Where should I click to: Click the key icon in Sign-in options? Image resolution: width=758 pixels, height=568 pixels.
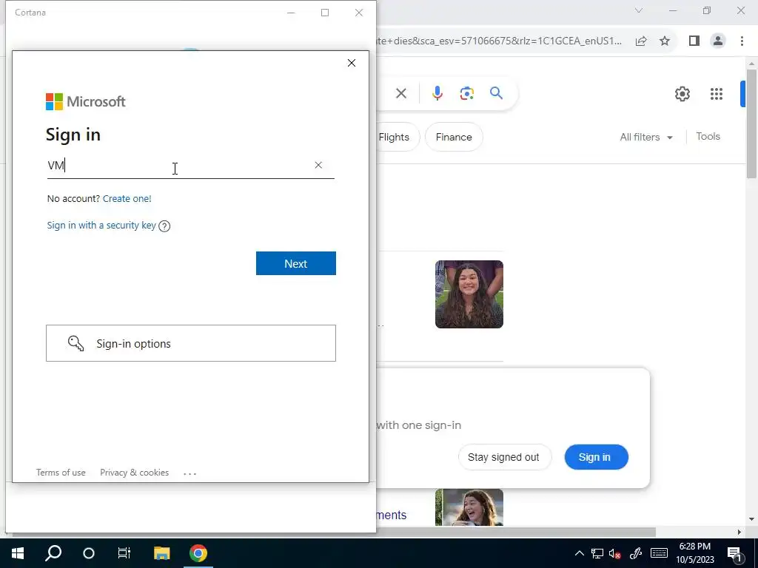(x=76, y=343)
